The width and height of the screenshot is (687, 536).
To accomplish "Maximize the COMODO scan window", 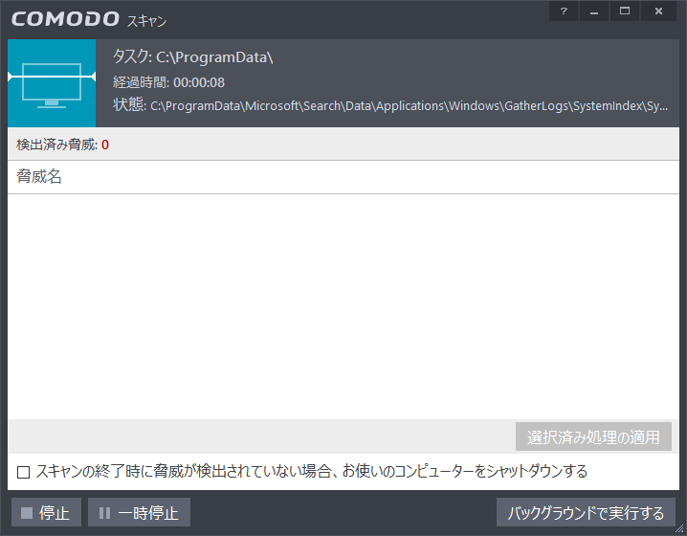I will pos(625,11).
